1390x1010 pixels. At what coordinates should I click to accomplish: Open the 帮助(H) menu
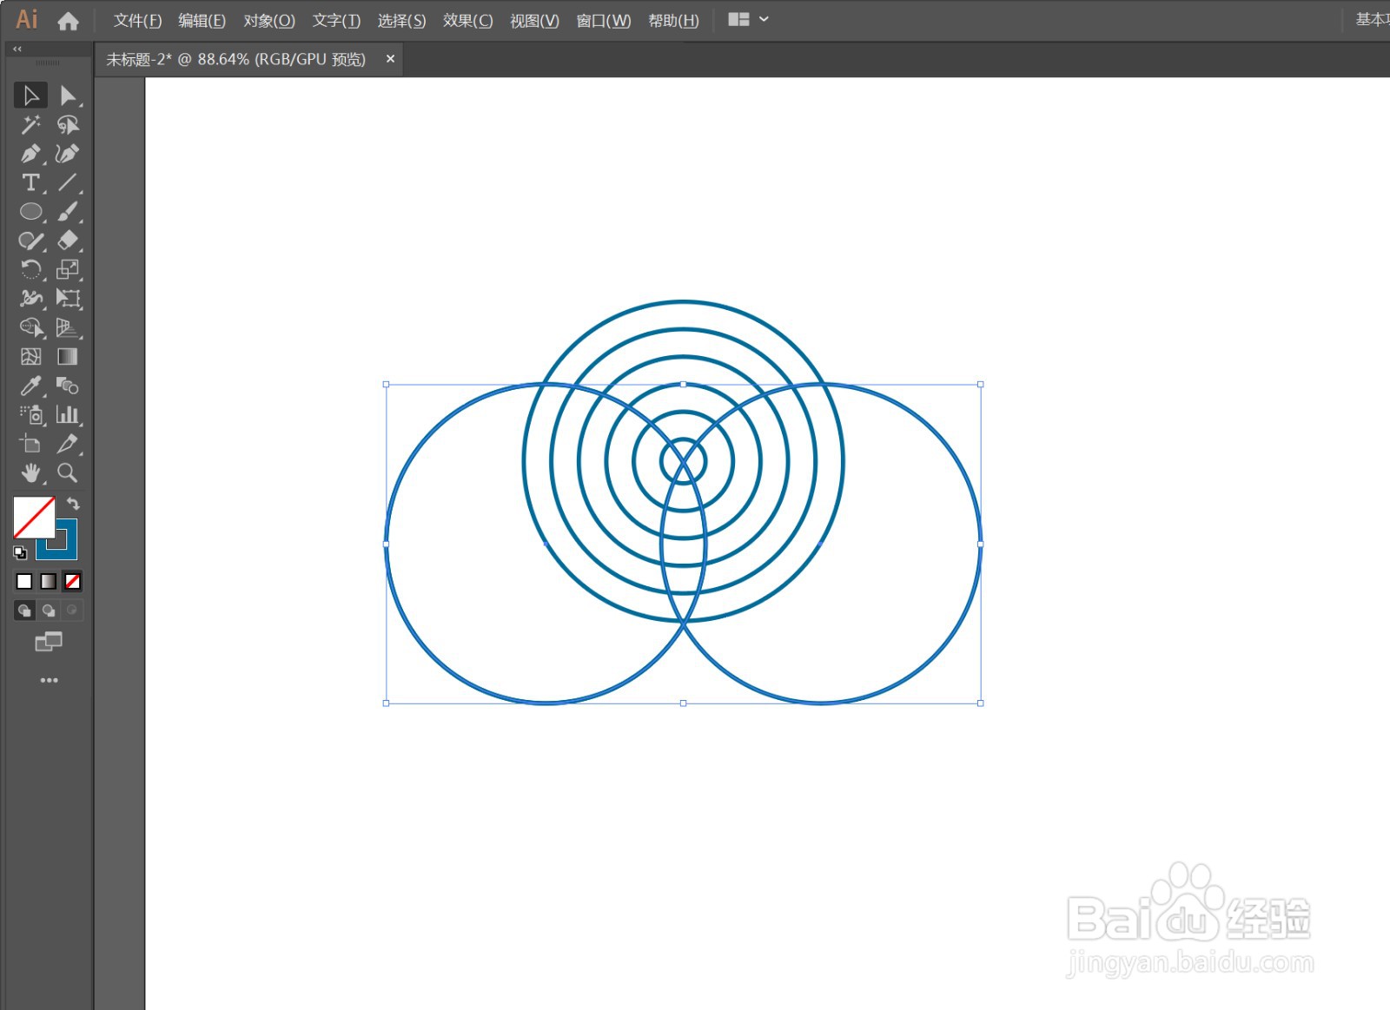click(x=673, y=20)
